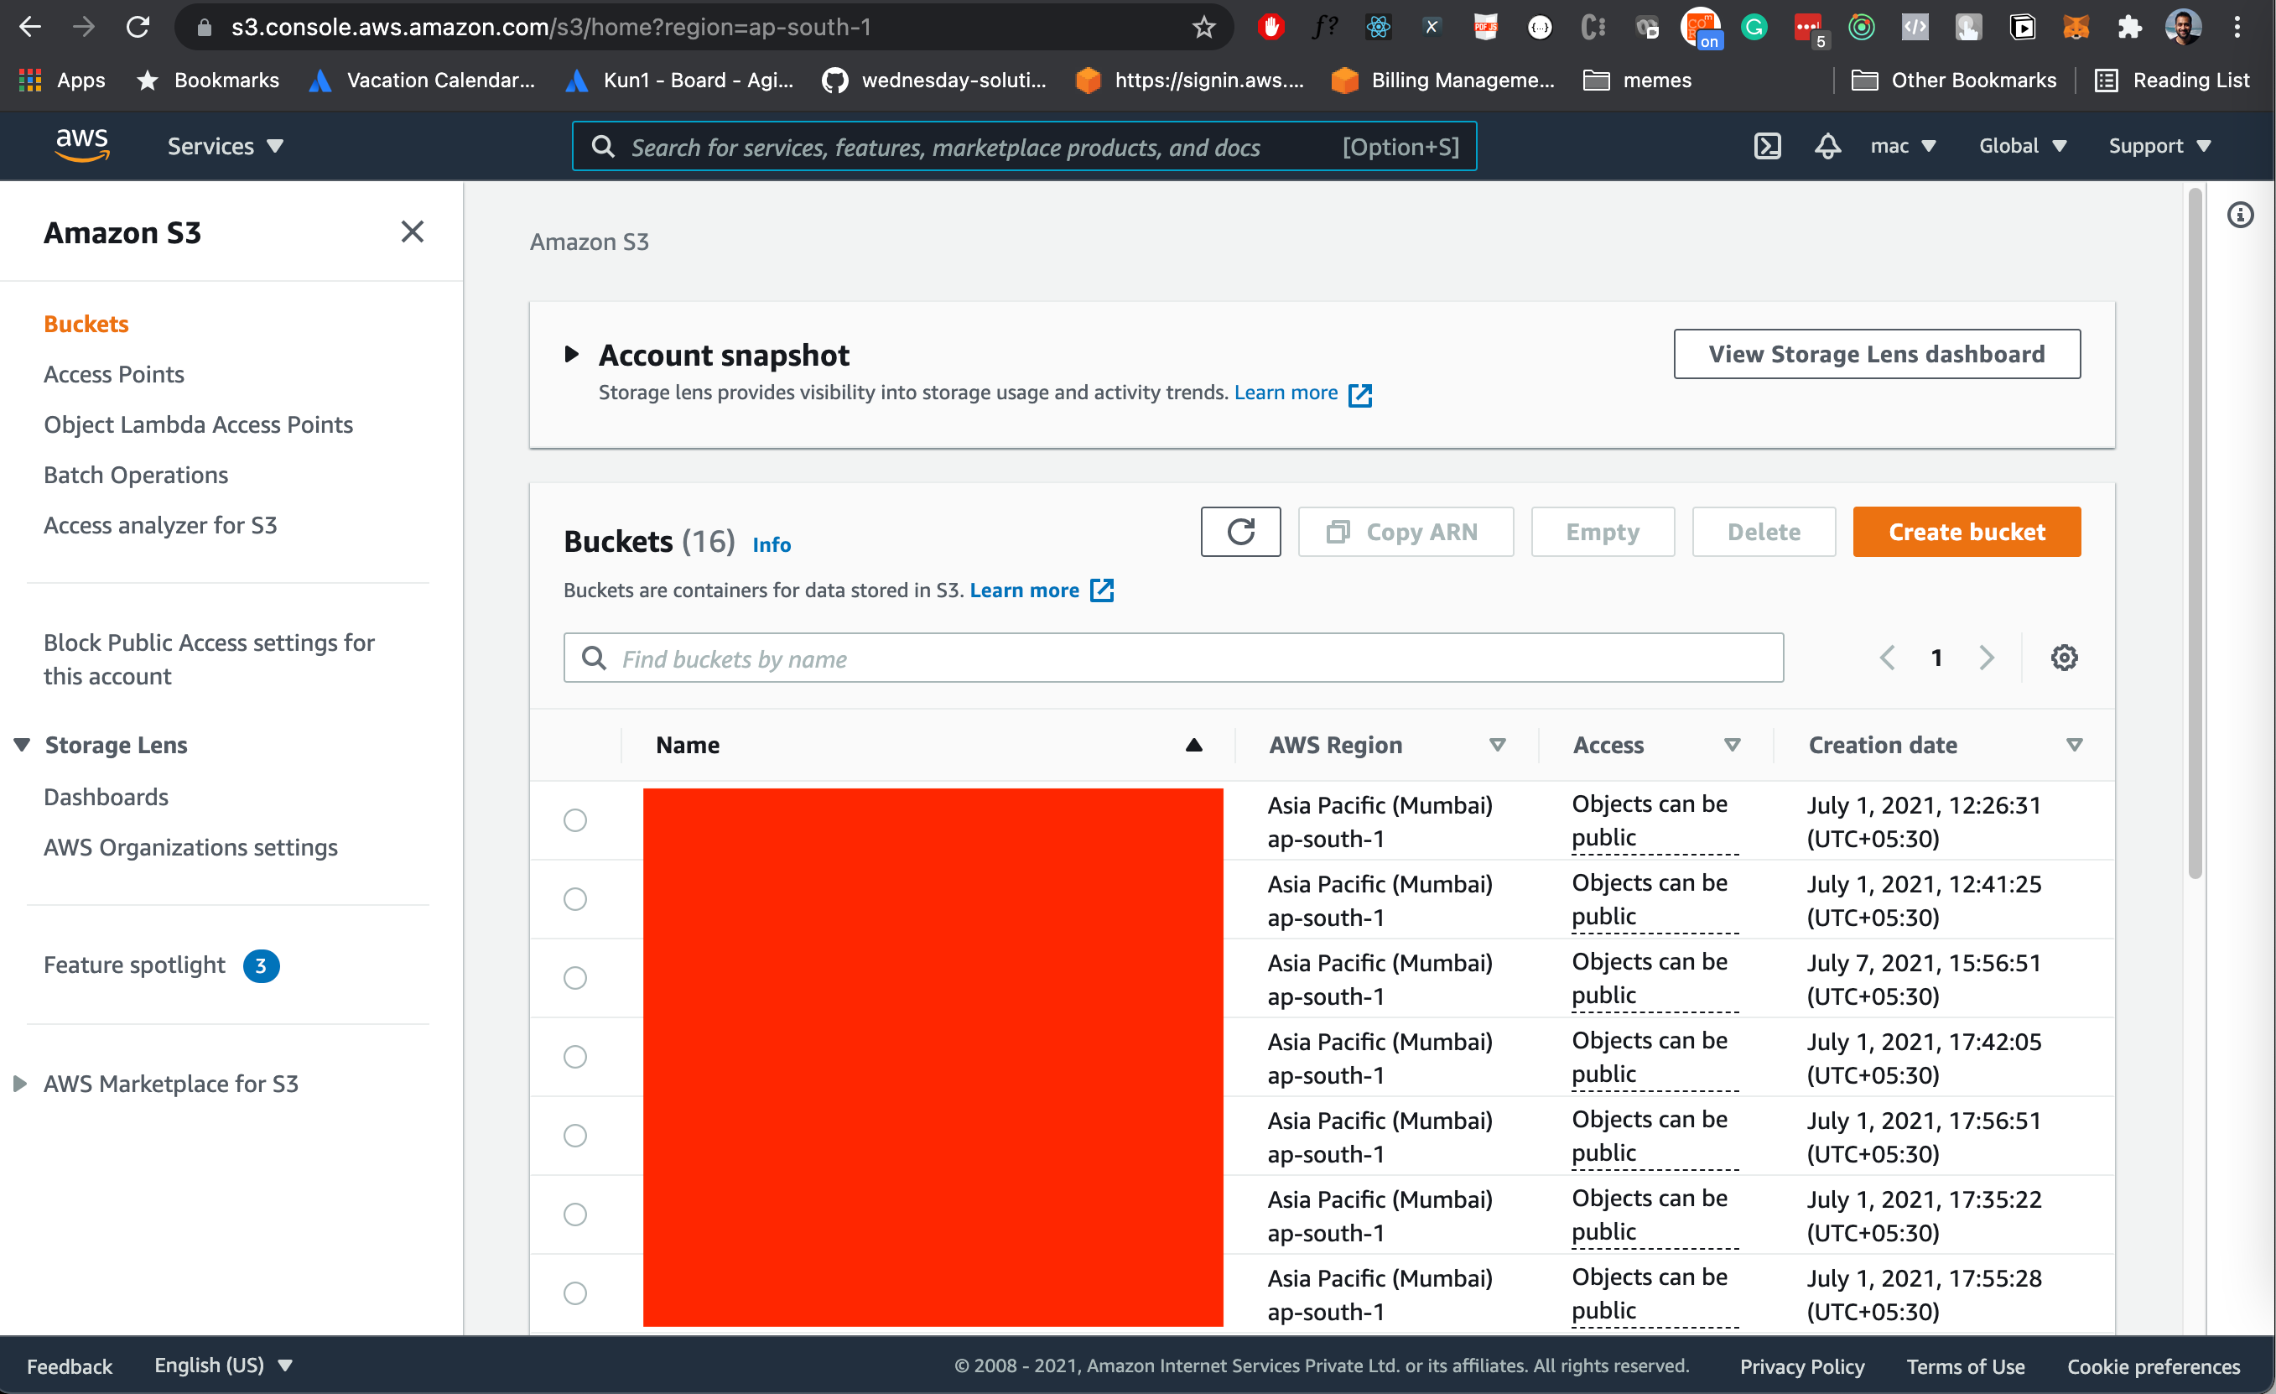Open Access analyzer for S3
Image resolution: width=2276 pixels, height=1394 pixels.
[x=160, y=525]
